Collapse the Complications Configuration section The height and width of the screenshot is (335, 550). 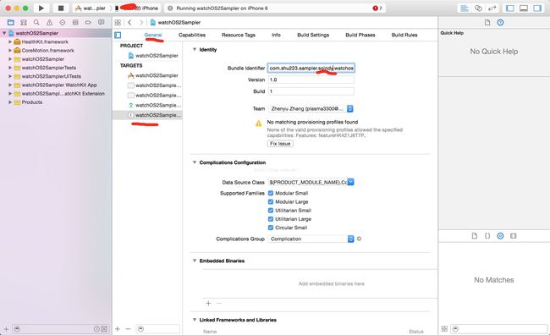(x=195, y=162)
